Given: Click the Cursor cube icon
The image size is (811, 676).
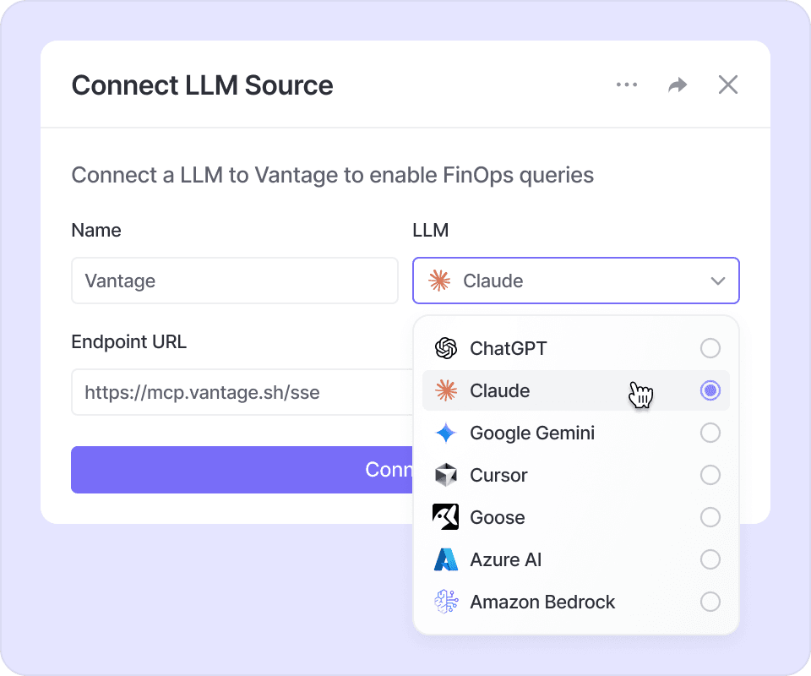Looking at the screenshot, I should coord(445,475).
